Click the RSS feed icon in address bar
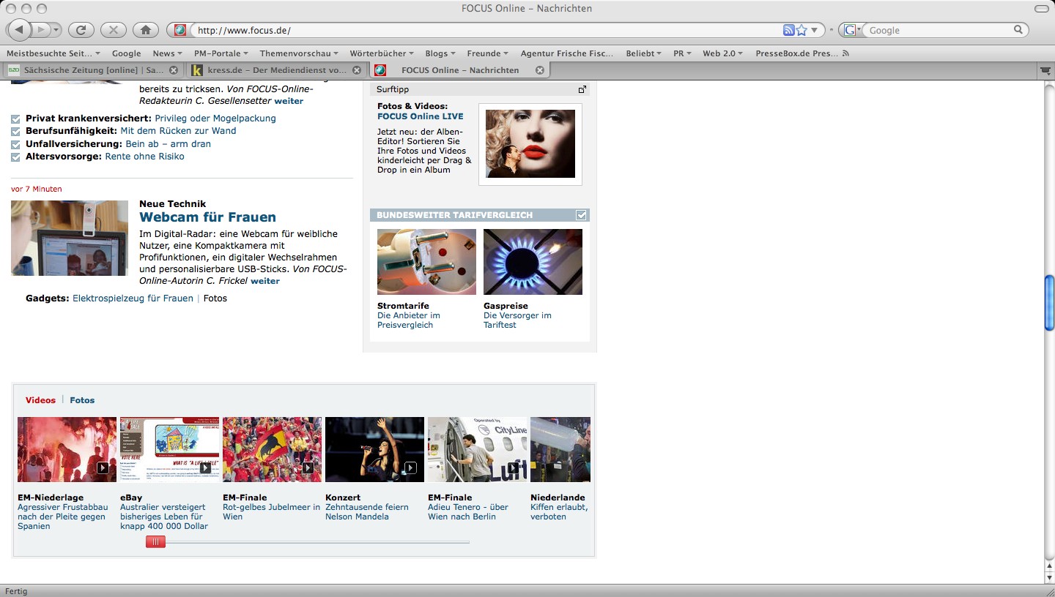The height and width of the screenshot is (597, 1055). [x=788, y=30]
